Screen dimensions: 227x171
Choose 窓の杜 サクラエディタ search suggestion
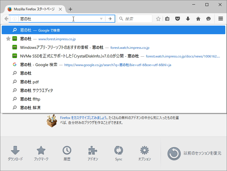coord(113,90)
